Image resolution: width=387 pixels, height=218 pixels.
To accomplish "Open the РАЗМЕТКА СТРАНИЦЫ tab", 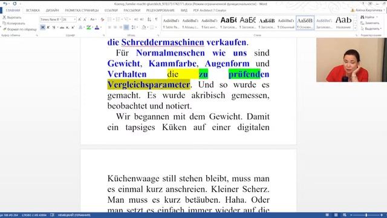I will point(82,10).
